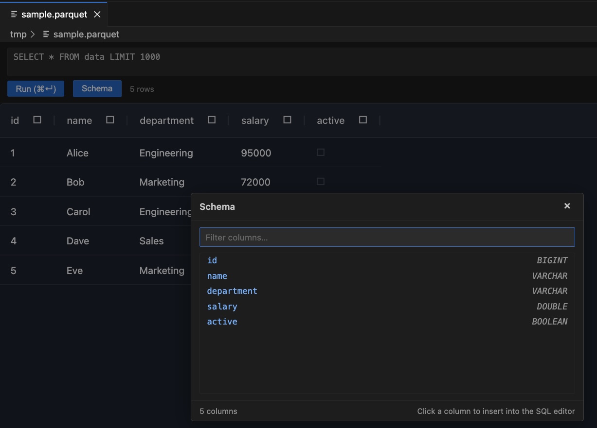Image resolution: width=597 pixels, height=428 pixels.
Task: Close the sample.parquet tab
Action: pyautogui.click(x=97, y=14)
